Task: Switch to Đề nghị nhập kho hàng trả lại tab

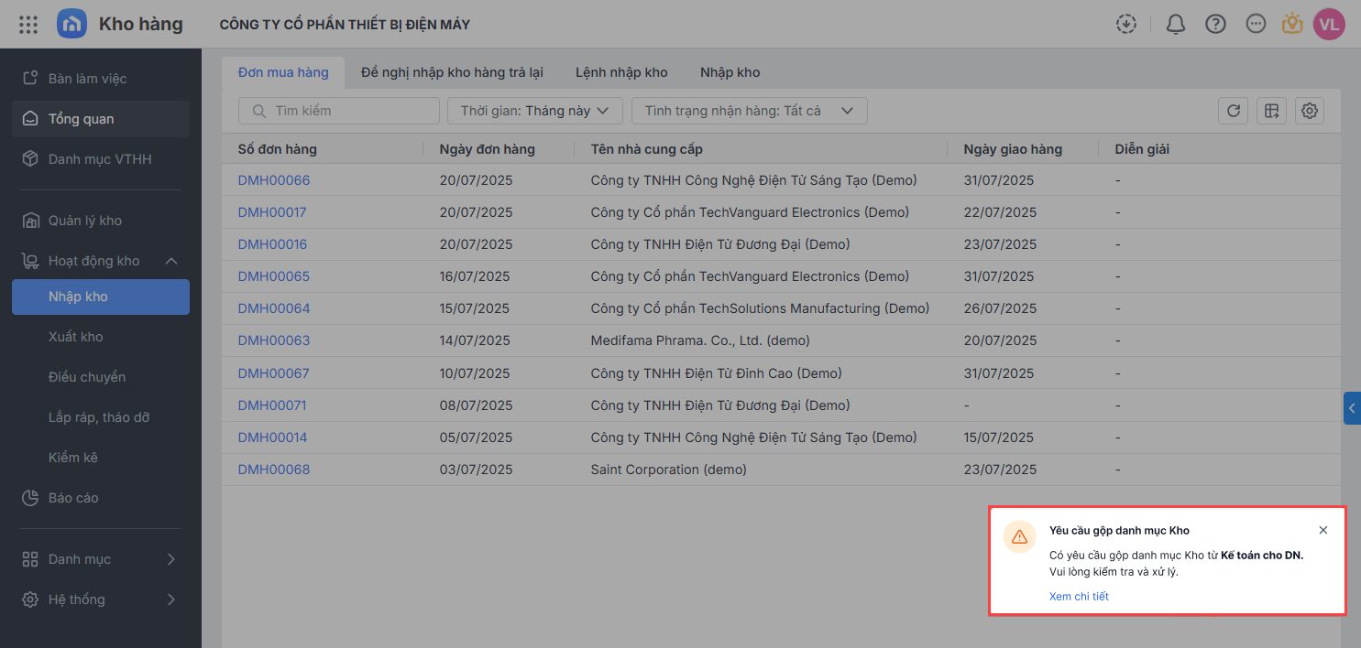Action: click(x=452, y=72)
